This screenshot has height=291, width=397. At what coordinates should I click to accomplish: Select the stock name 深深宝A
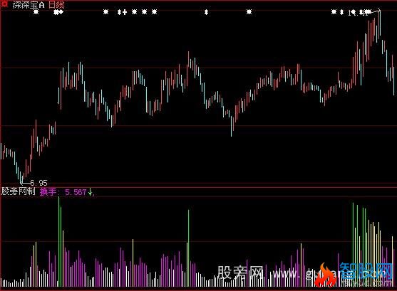(x=29, y=5)
